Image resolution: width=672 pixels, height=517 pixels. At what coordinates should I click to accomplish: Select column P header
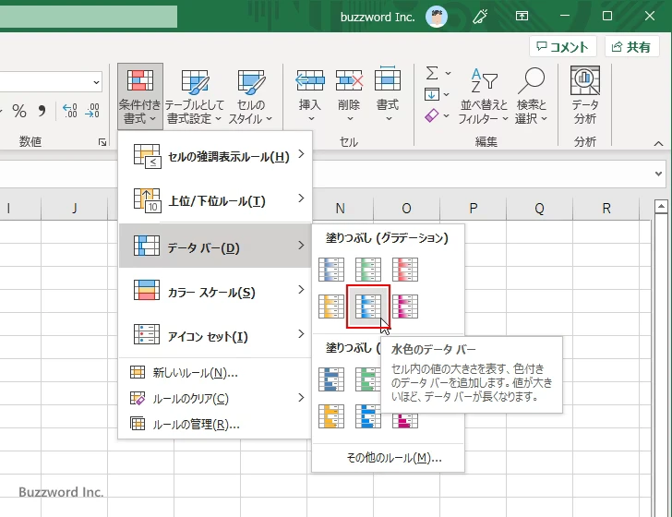tap(474, 209)
